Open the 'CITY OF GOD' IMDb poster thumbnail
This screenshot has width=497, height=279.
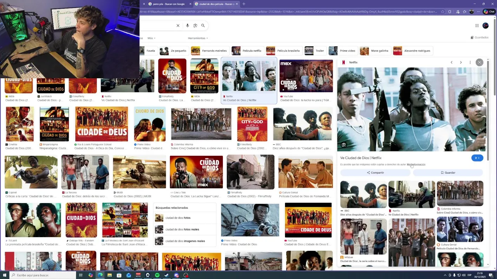click(x=204, y=76)
